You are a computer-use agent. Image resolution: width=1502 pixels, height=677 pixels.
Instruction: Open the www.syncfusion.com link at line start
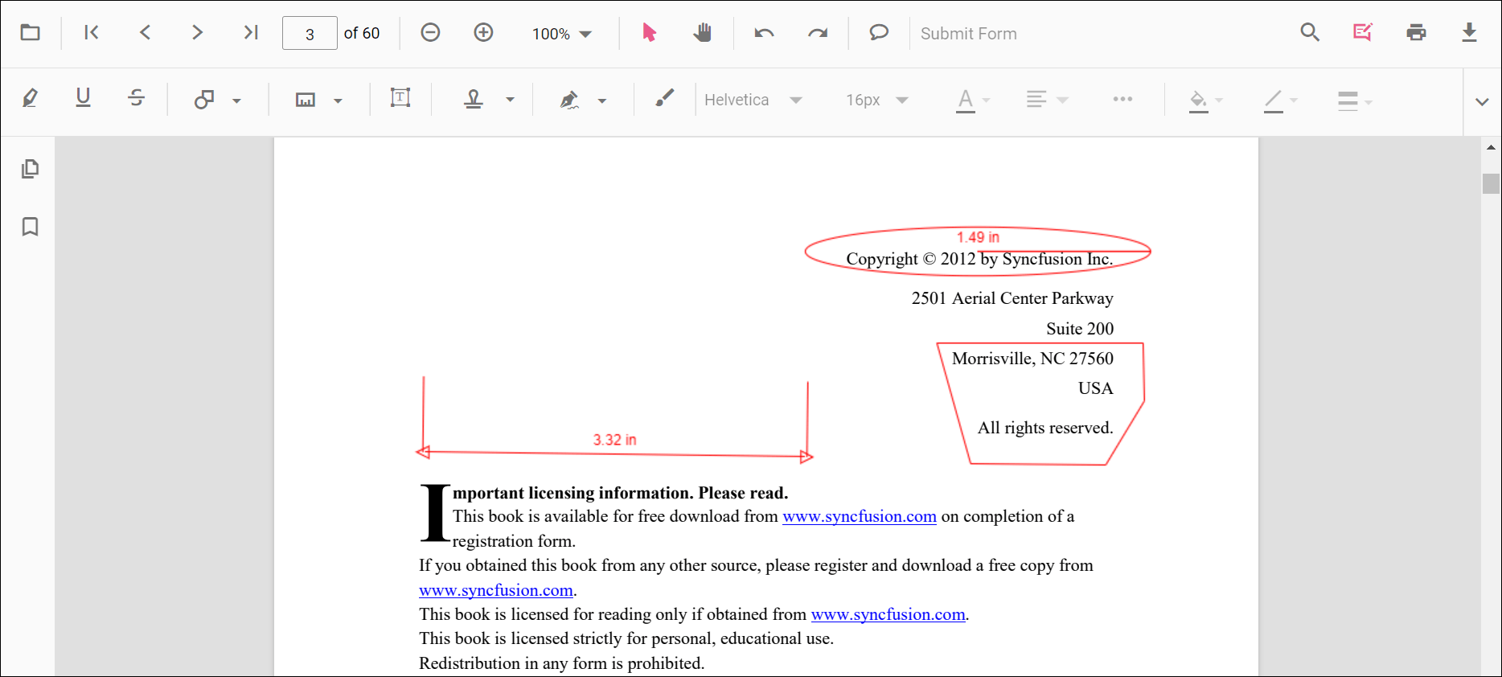pyautogui.click(x=496, y=590)
